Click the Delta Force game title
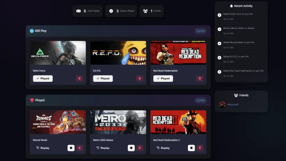Image resolution: width=286 pixels, height=161 pixels. click(39, 71)
